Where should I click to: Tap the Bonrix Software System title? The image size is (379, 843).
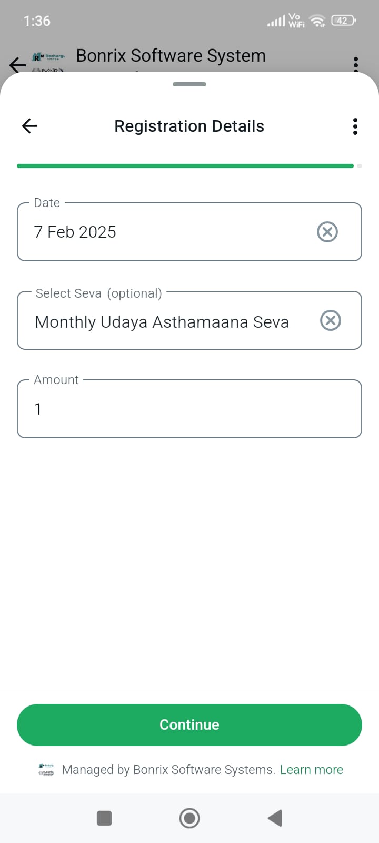point(171,56)
